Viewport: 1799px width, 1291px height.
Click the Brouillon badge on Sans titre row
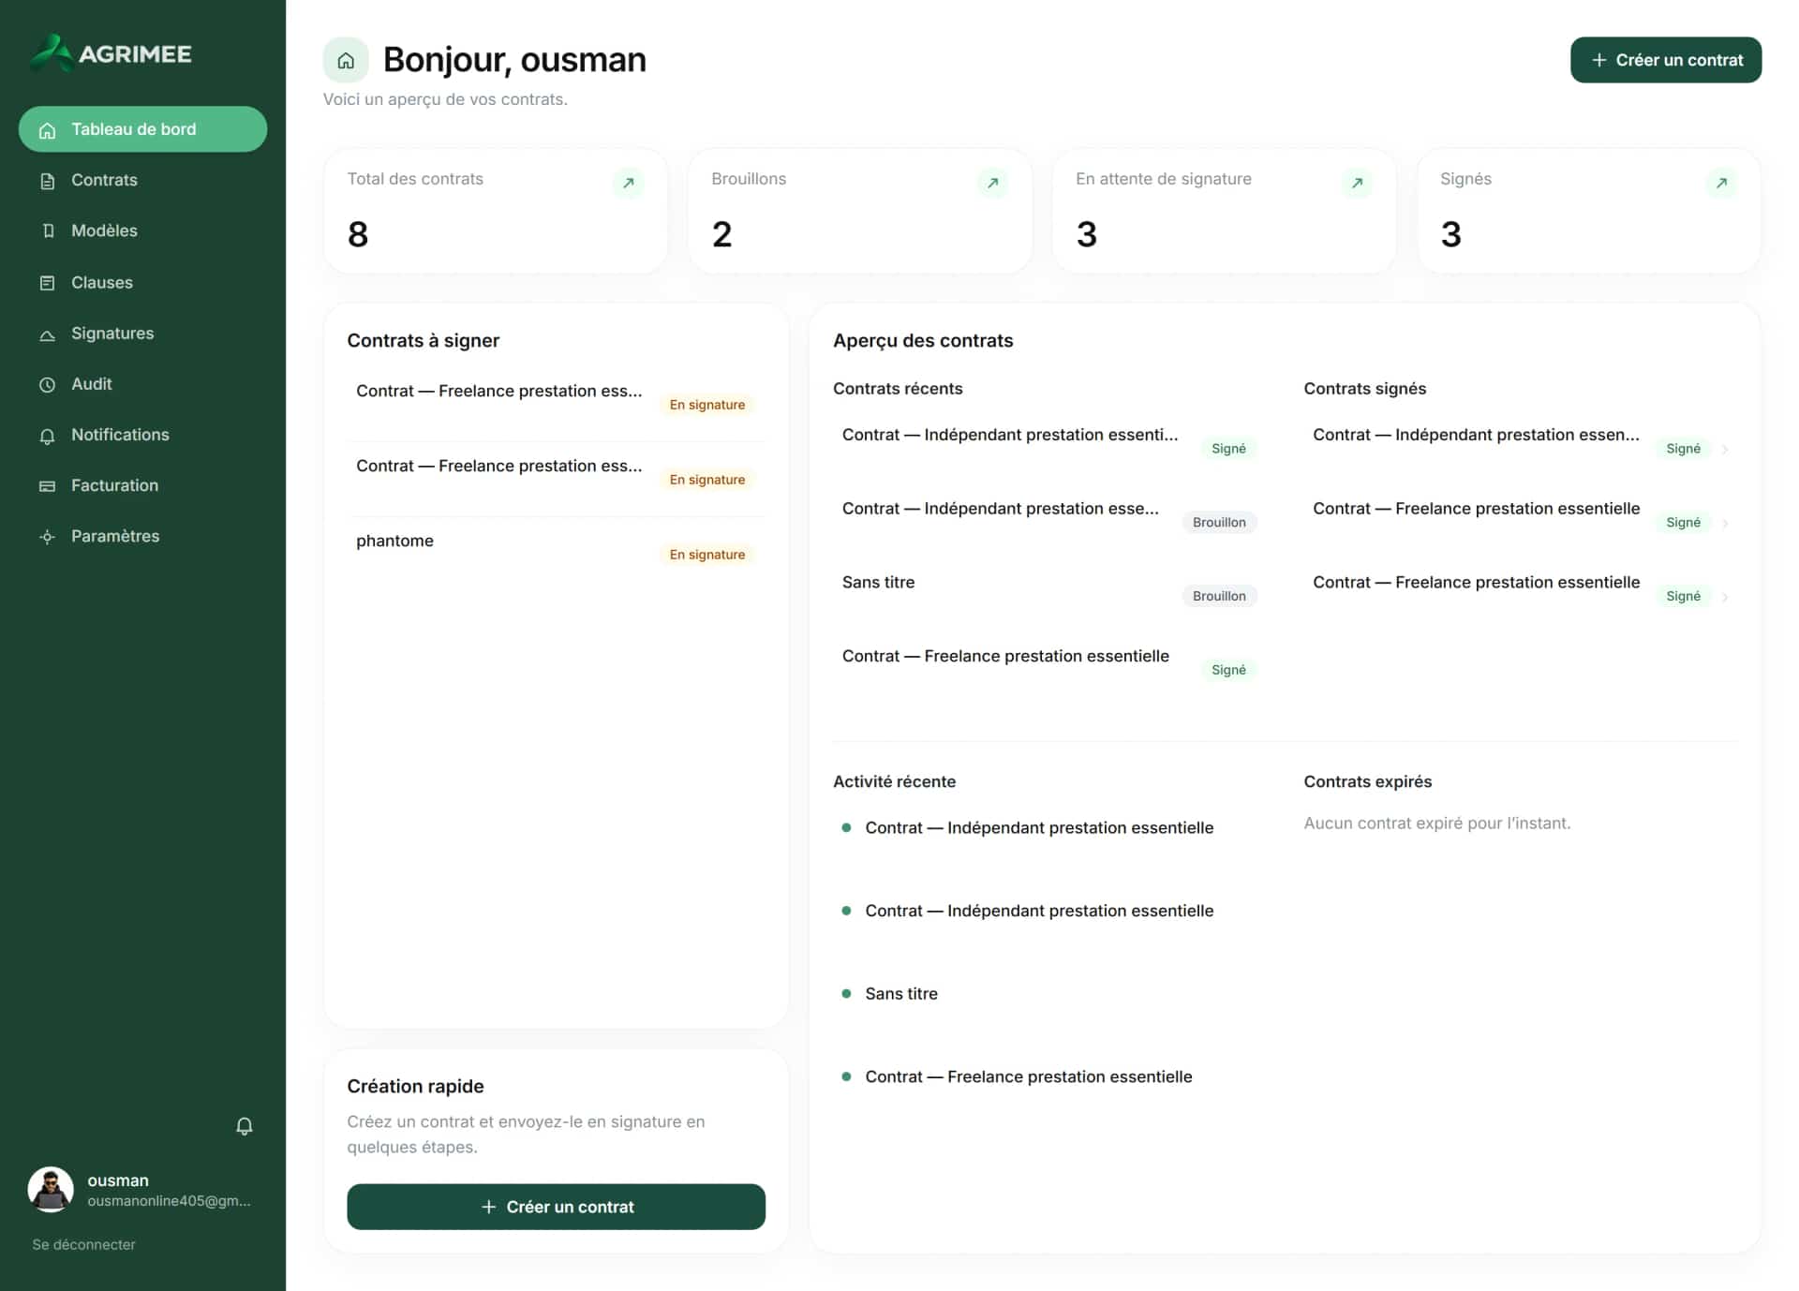click(x=1219, y=596)
